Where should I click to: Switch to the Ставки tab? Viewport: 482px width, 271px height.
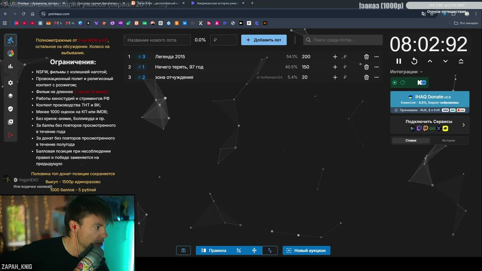411,140
